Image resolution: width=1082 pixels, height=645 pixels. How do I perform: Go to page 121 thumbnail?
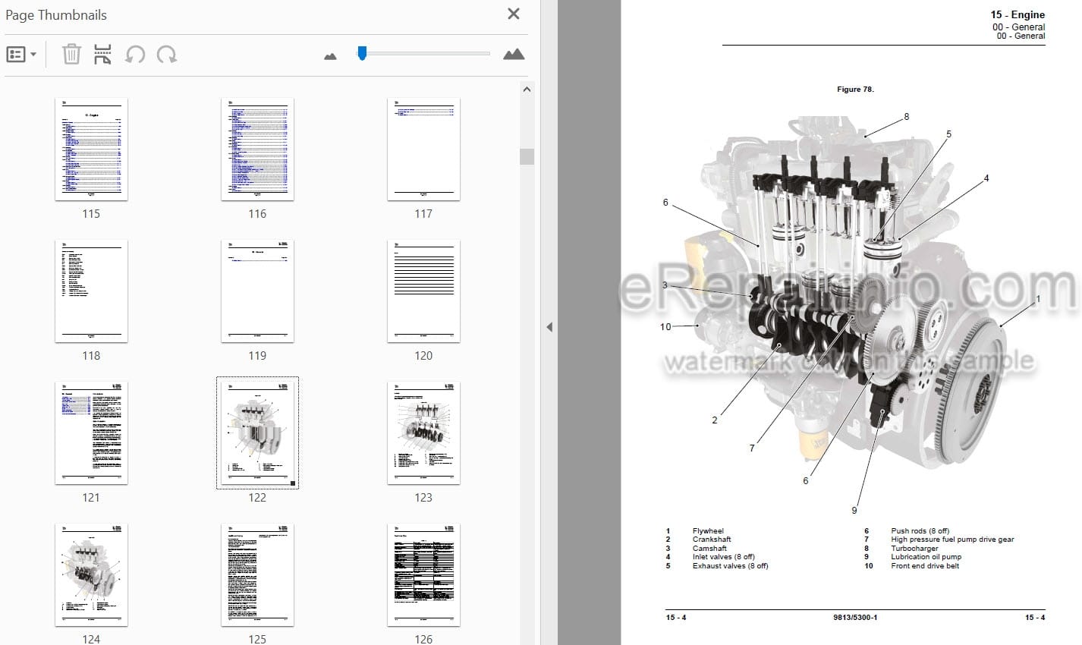[91, 433]
